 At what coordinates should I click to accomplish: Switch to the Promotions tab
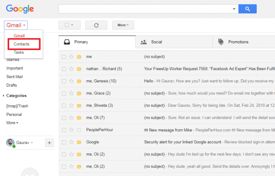click(x=244, y=42)
